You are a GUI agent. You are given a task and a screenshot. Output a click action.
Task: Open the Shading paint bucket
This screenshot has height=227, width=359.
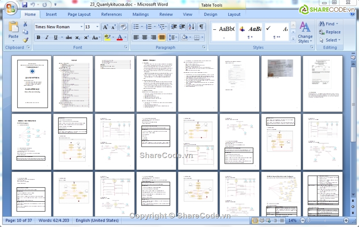coord(184,37)
